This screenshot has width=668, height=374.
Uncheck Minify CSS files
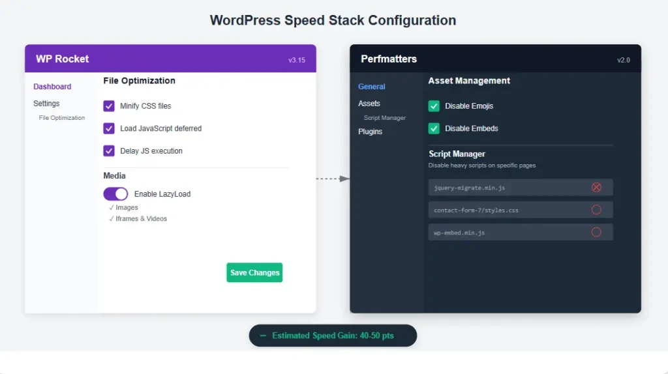[109, 106]
